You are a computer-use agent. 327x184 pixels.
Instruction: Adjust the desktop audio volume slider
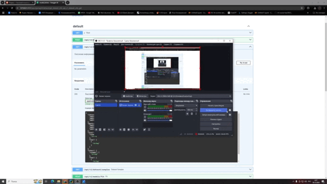pos(157,110)
